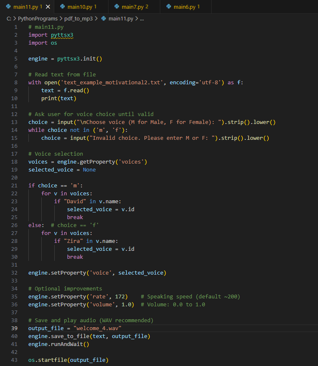Click line number 39 in the gutter
Screen dimensions: 318x366
pos(15,328)
